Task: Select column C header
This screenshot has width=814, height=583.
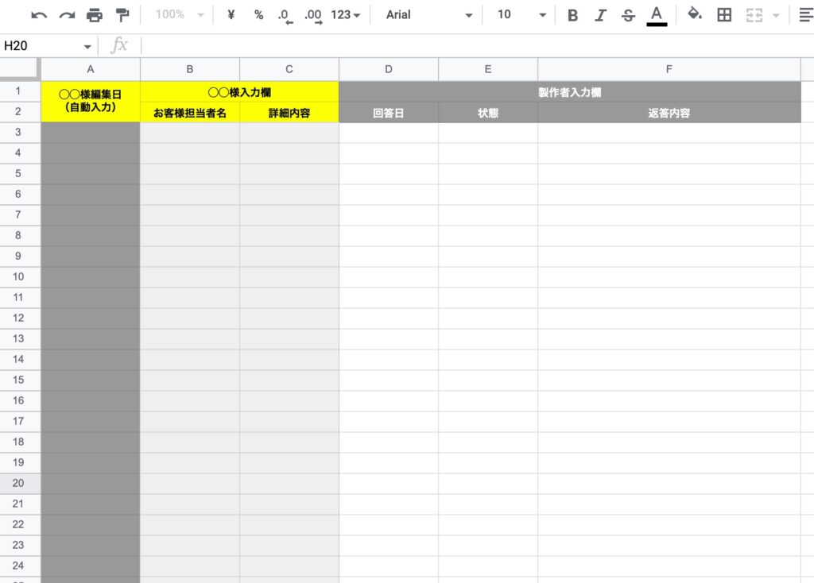Action: (x=289, y=69)
